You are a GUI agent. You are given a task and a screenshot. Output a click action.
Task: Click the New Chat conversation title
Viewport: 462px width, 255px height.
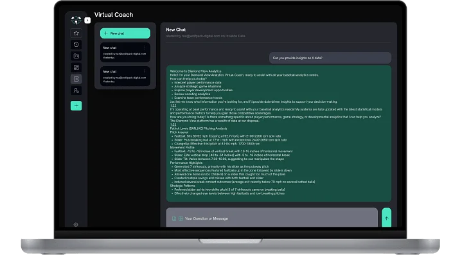point(176,30)
